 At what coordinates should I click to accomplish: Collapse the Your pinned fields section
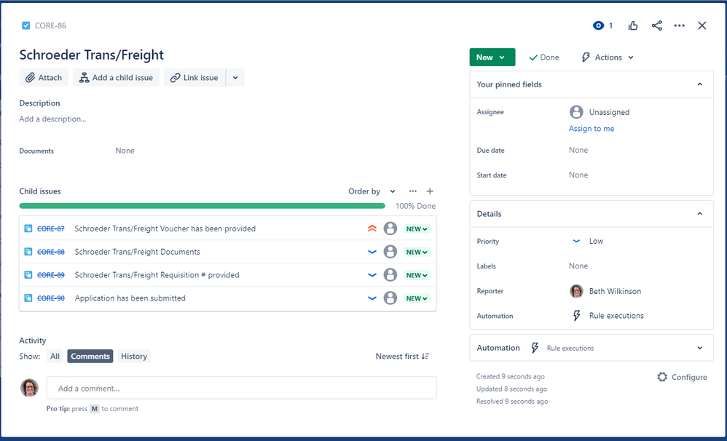click(701, 84)
